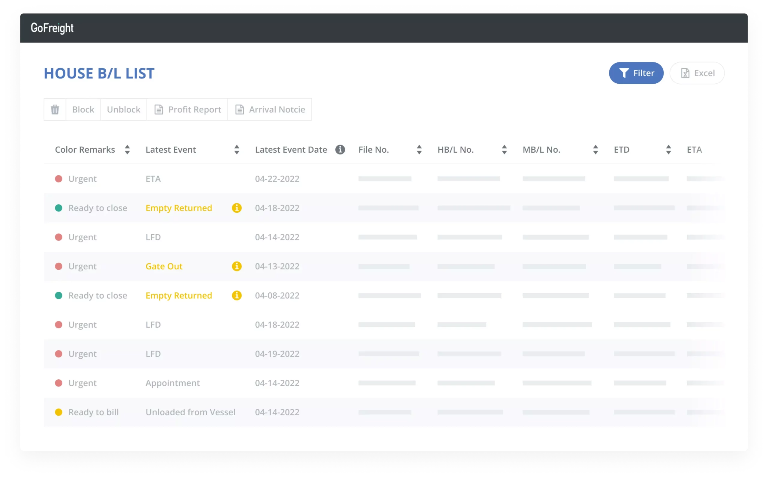Click the Gate Out event link
768x478 pixels.
tap(164, 266)
